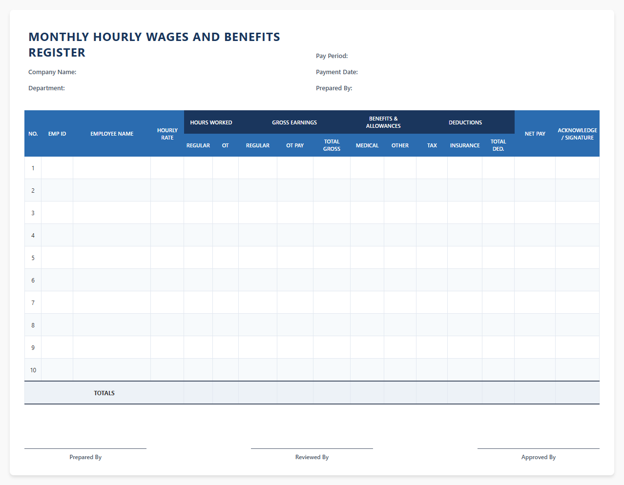The image size is (624, 485).
Task: Click the Signature cell in row 9
Action: (578, 347)
